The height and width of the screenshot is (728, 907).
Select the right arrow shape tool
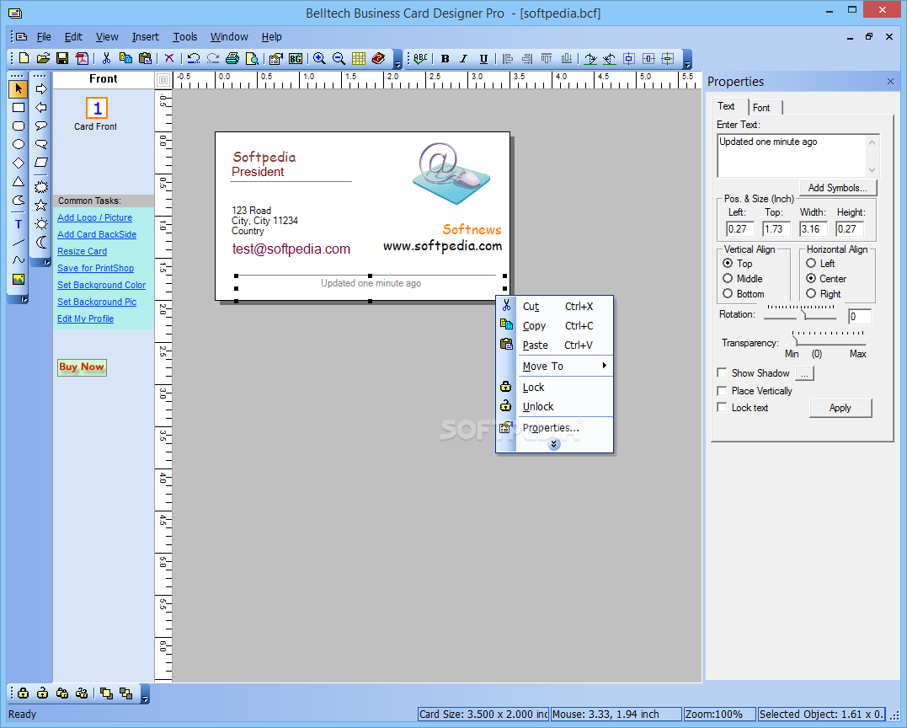pos(41,88)
